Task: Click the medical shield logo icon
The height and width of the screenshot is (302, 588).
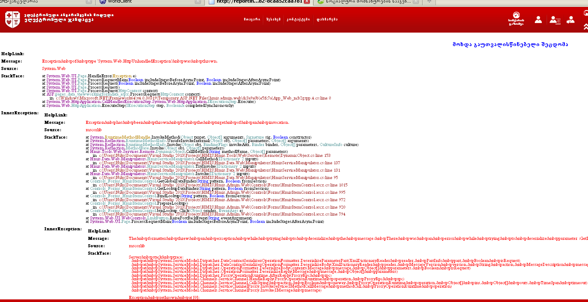Action: pos(12,19)
